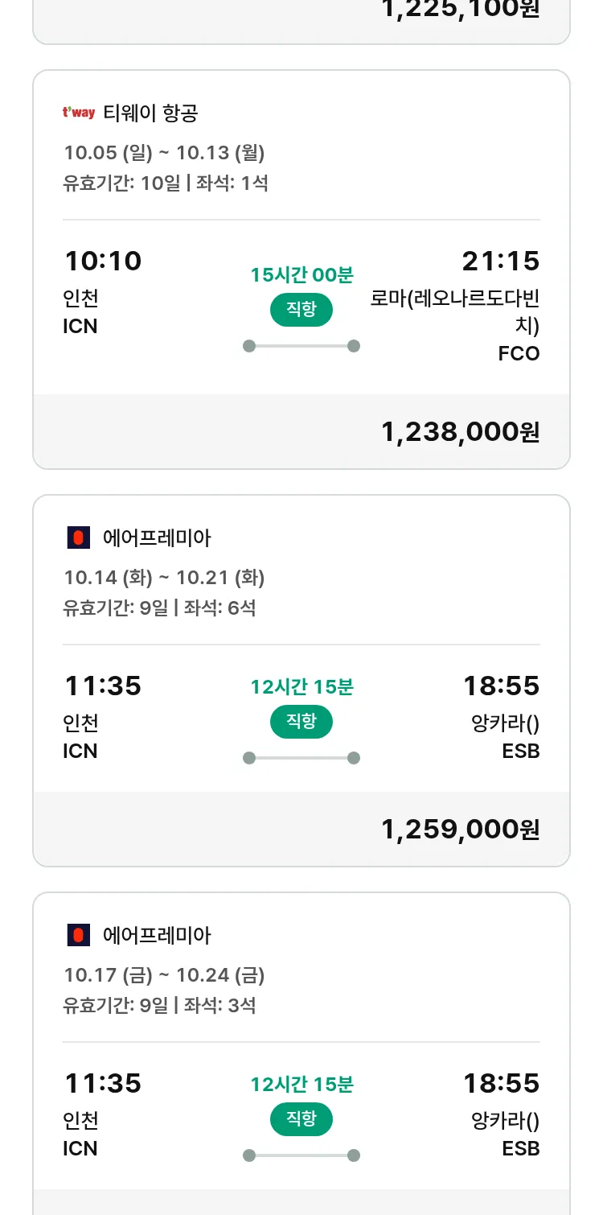Click route line under 15시간 00분 flight
The width and height of the screenshot is (603, 1215).
click(301, 346)
